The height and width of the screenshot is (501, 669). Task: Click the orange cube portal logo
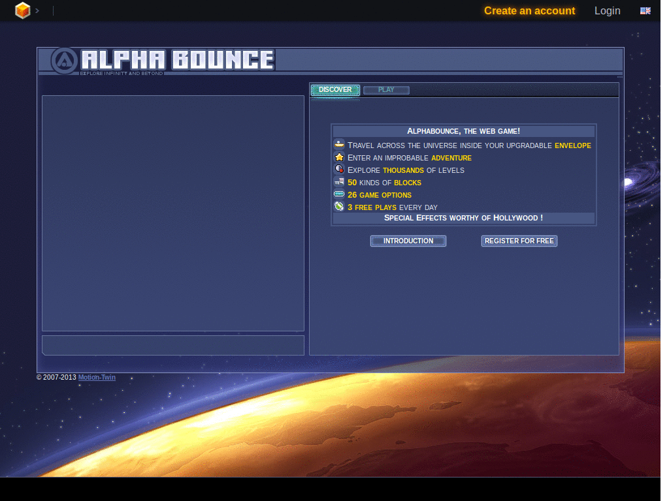(x=23, y=10)
